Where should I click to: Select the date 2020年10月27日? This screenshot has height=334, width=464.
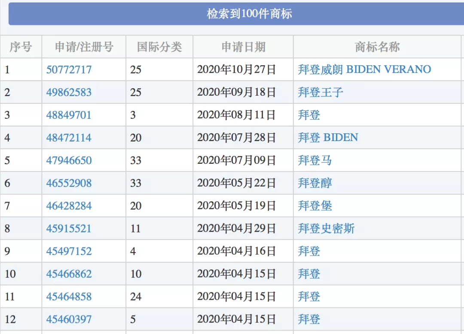[236, 70]
